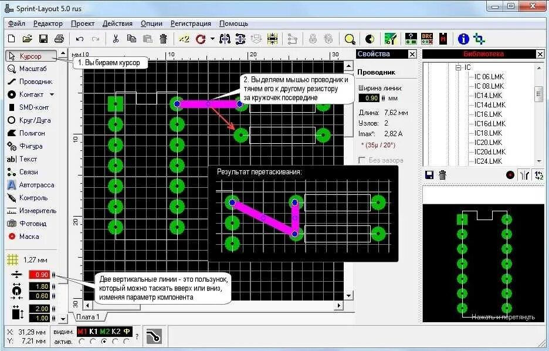Undo the last action
The width and height of the screenshot is (549, 351).
[x=80, y=39]
